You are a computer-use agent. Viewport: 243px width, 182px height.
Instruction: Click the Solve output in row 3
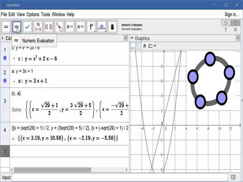point(77,110)
